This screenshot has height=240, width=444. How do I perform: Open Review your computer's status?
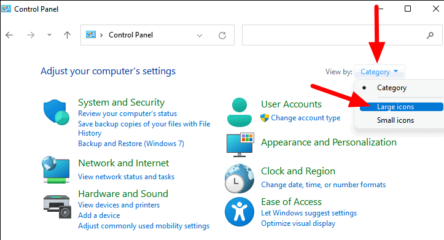coord(127,114)
